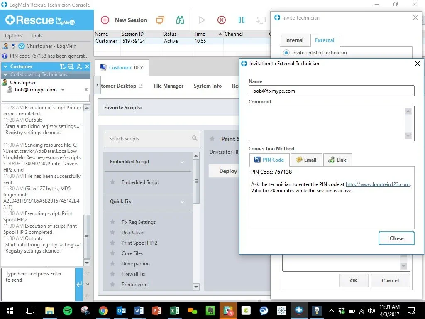Screen dimensions: 425x319
Task: Change chat font size with the T icon
Action: (x=61, y=66)
